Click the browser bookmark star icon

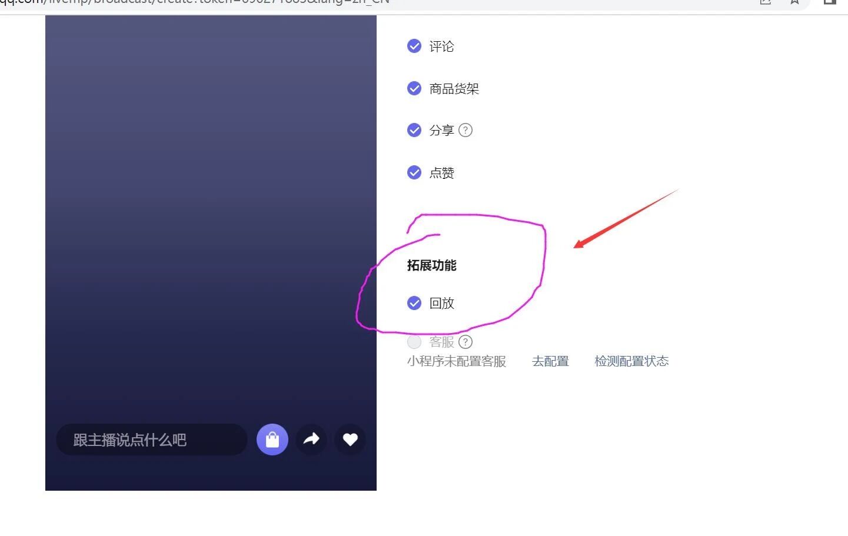(x=794, y=2)
